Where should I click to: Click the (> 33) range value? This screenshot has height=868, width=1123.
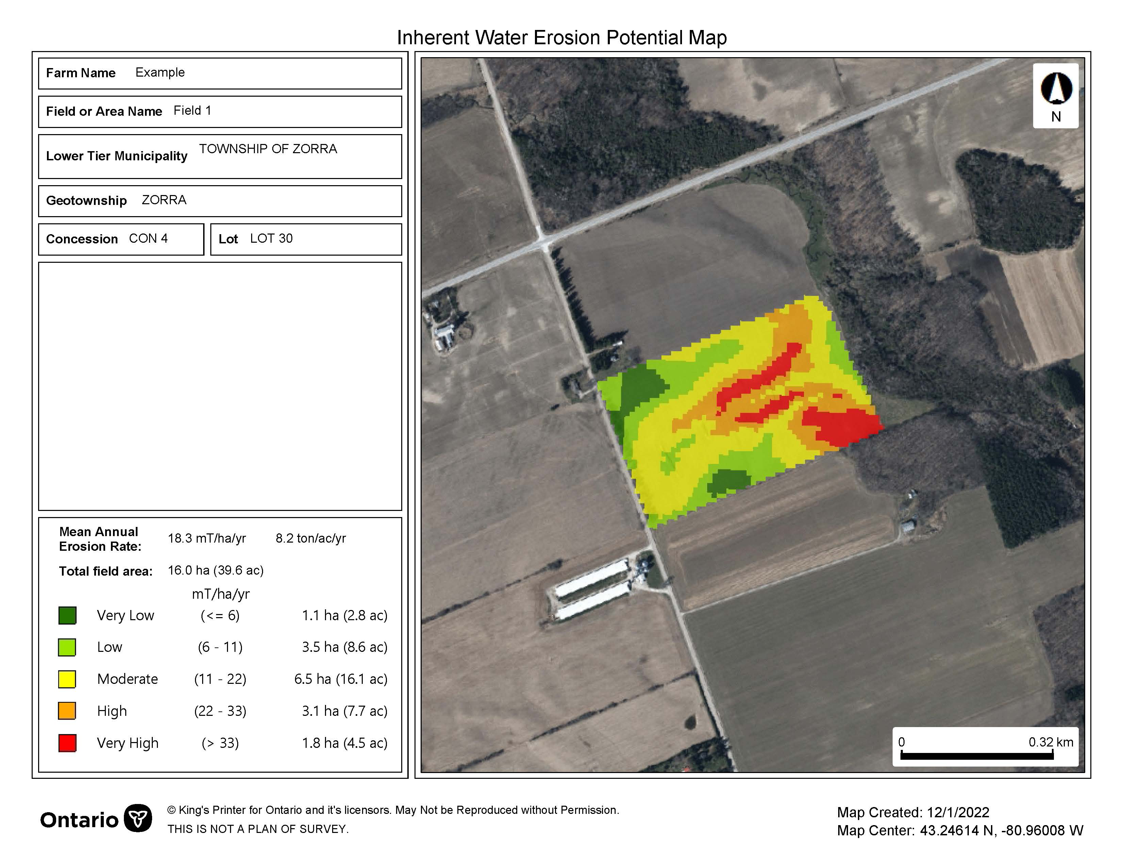click(220, 743)
